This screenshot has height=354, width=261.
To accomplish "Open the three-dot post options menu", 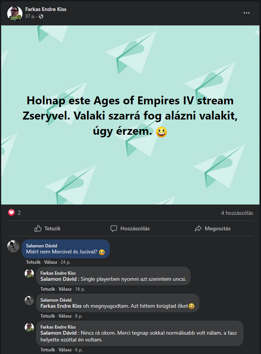I will (x=246, y=13).
